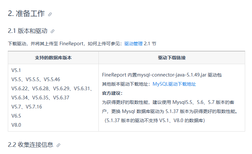Click the V5.7、V5.7.16 version line
Viewport: 252px width, 154px height.
[27, 107]
